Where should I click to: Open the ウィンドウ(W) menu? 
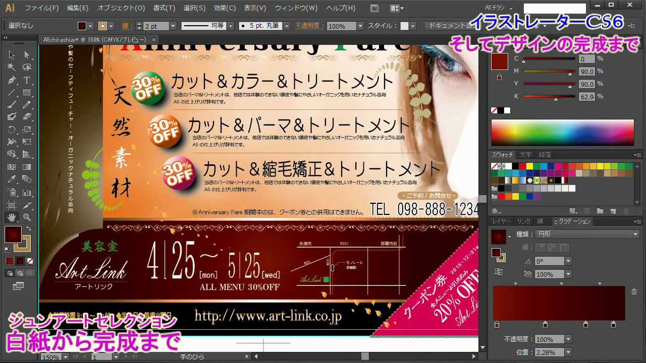click(x=296, y=8)
